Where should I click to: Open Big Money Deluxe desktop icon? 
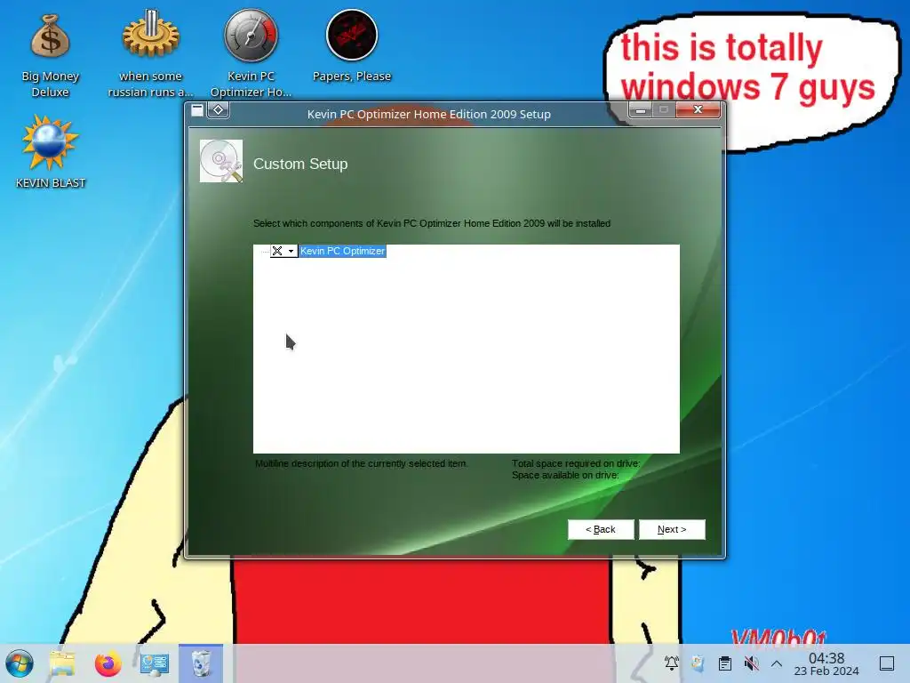coord(50,54)
